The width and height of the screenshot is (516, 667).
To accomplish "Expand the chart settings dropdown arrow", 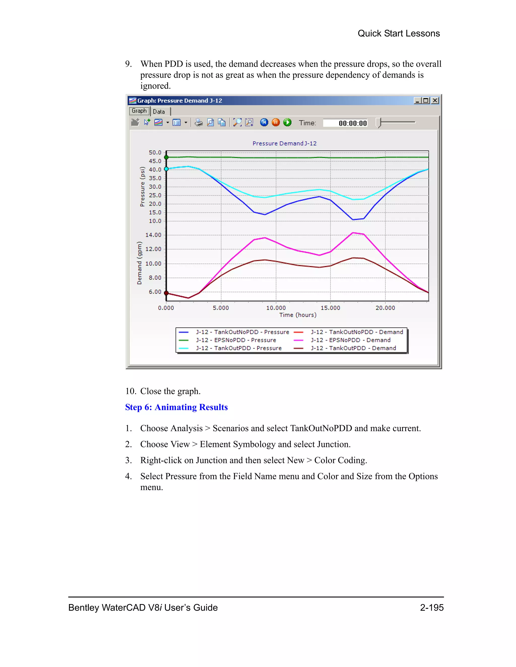I will click(x=185, y=123).
